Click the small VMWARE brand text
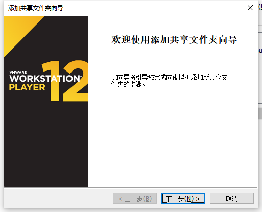This screenshot has width=262, height=212. pos(18,73)
